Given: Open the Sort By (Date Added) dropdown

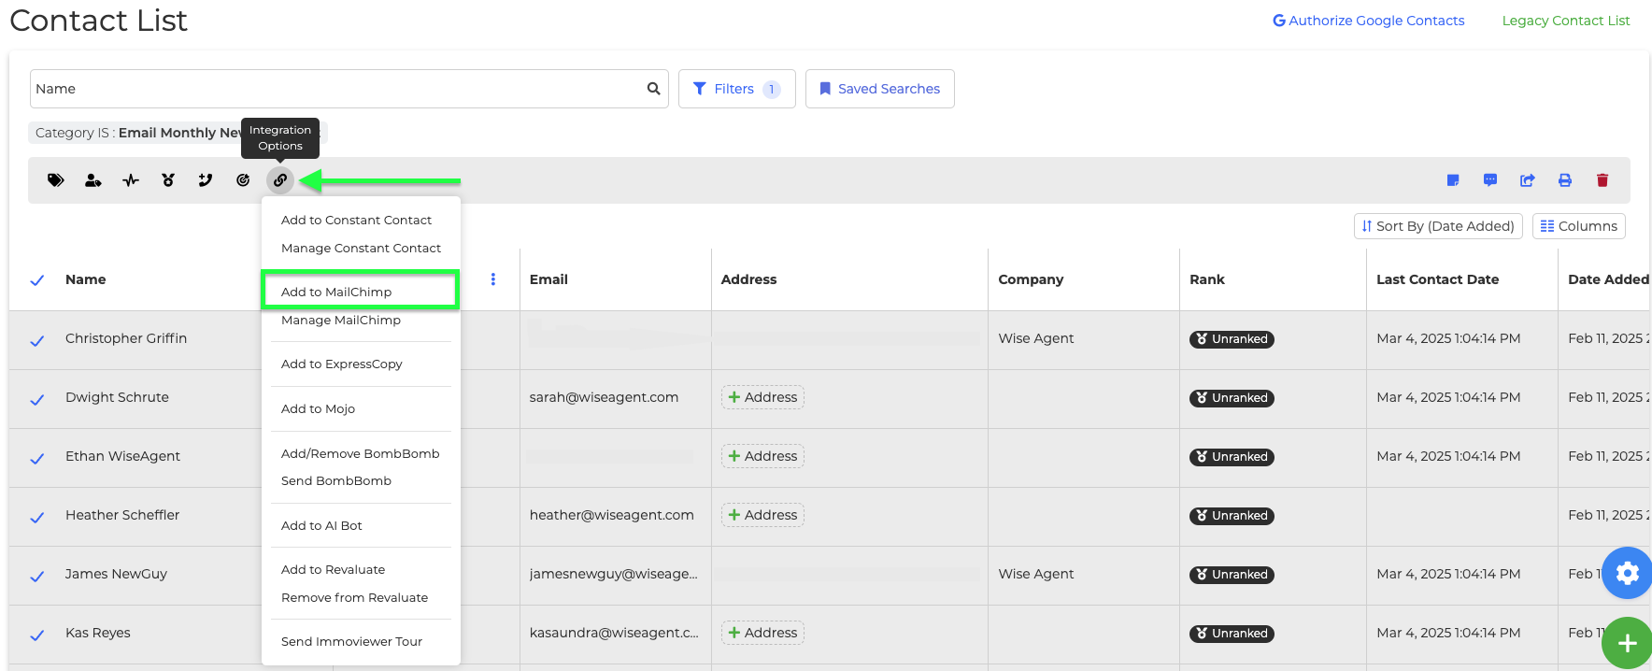Looking at the screenshot, I should pos(1438,226).
